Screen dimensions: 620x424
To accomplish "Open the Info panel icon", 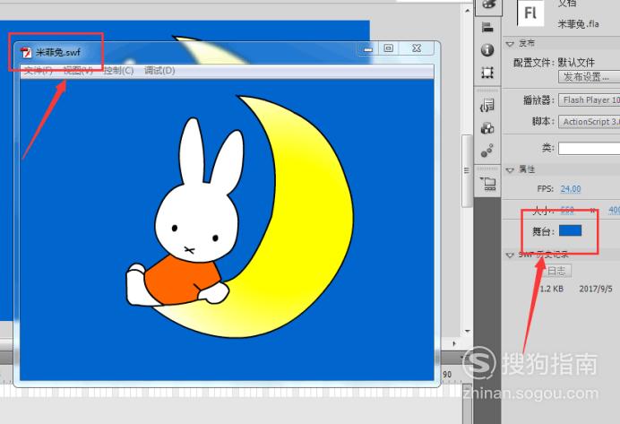I will tap(487, 50).
